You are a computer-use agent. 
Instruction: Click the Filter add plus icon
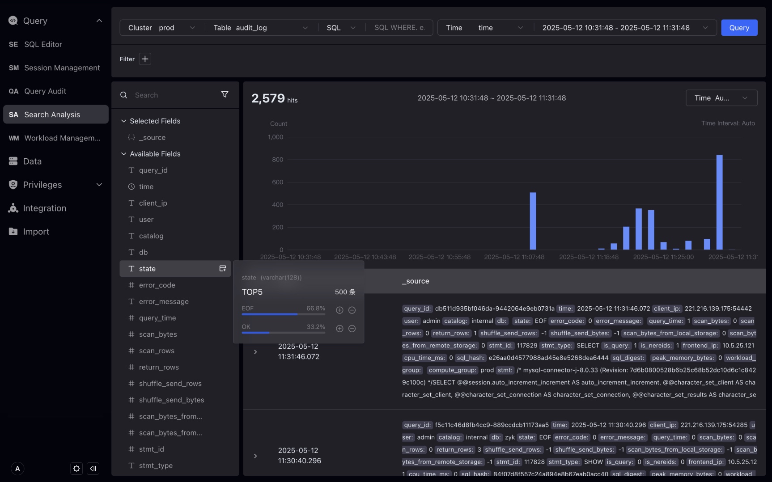pos(145,59)
